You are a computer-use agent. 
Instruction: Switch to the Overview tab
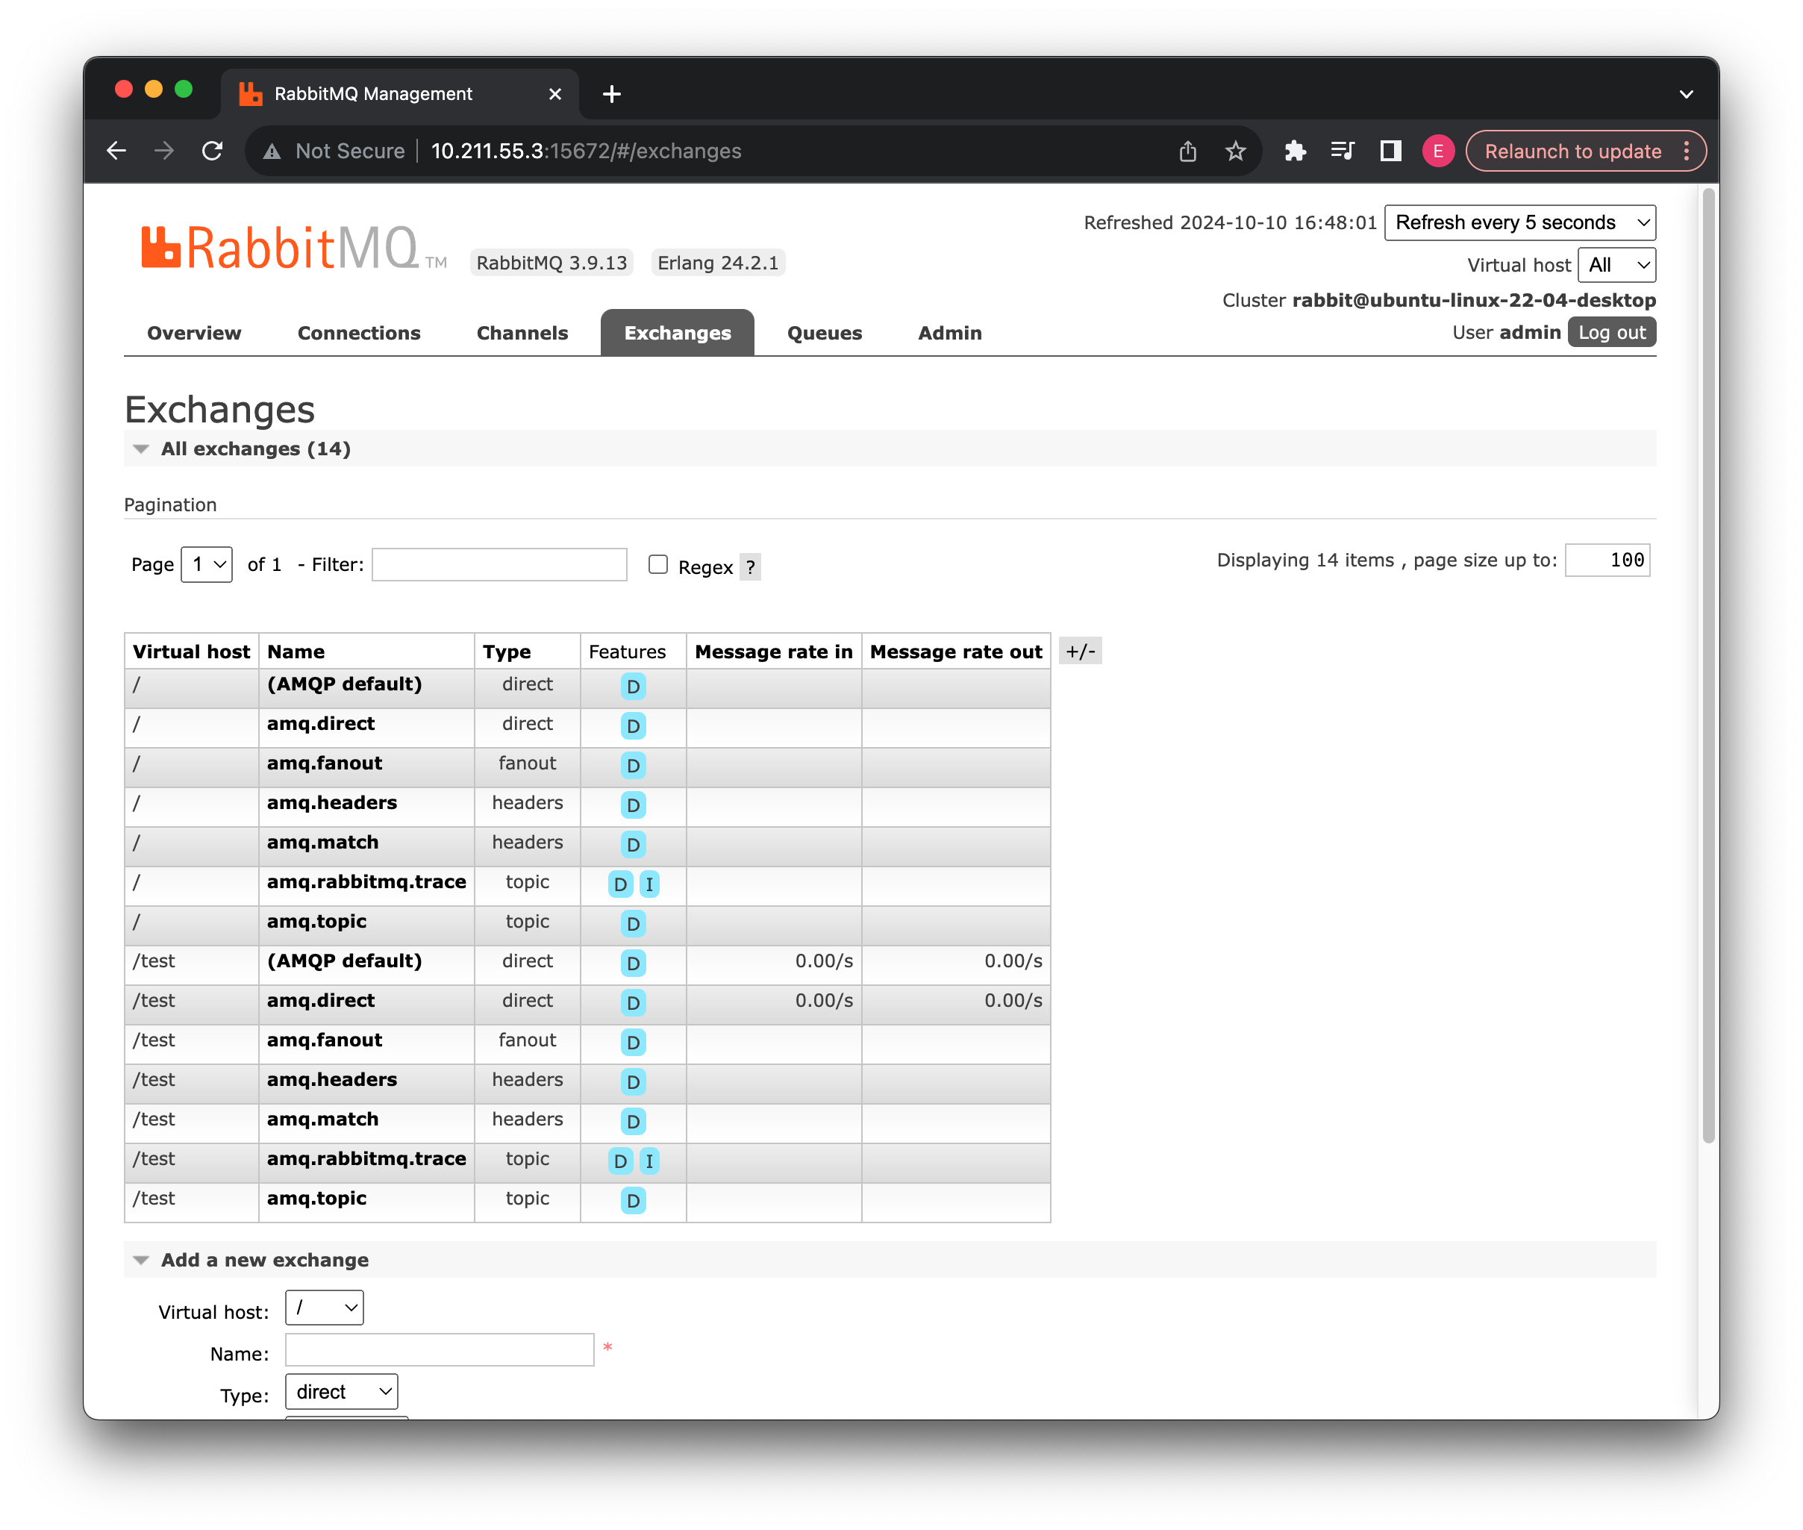194,333
